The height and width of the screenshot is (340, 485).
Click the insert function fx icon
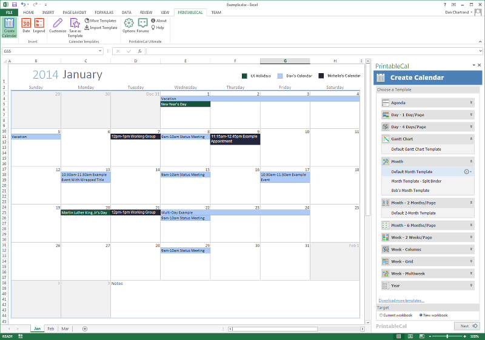[x=140, y=51]
